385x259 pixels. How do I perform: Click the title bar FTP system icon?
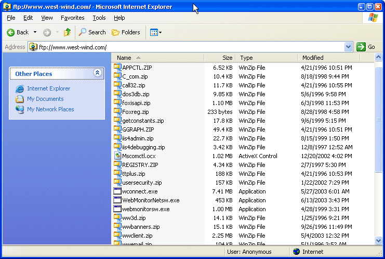tap(7, 7)
